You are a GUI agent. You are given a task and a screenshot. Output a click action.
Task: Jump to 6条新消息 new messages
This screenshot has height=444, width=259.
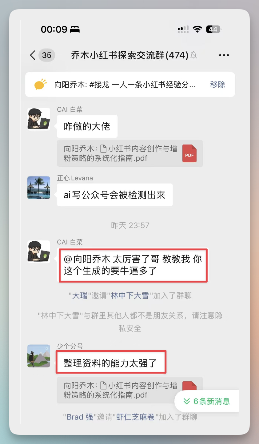click(x=207, y=401)
